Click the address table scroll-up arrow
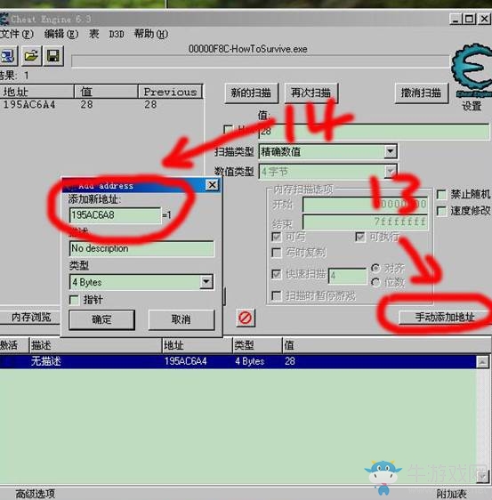 coord(482,362)
